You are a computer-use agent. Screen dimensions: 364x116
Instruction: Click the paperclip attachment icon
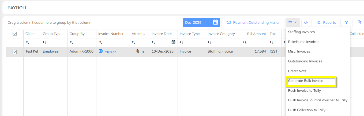point(138,51)
